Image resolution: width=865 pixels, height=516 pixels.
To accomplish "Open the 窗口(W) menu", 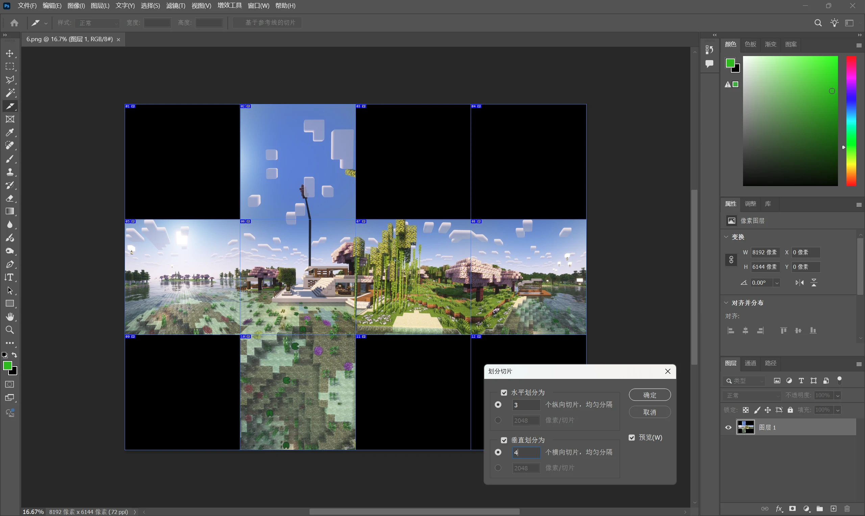I will click(x=258, y=5).
